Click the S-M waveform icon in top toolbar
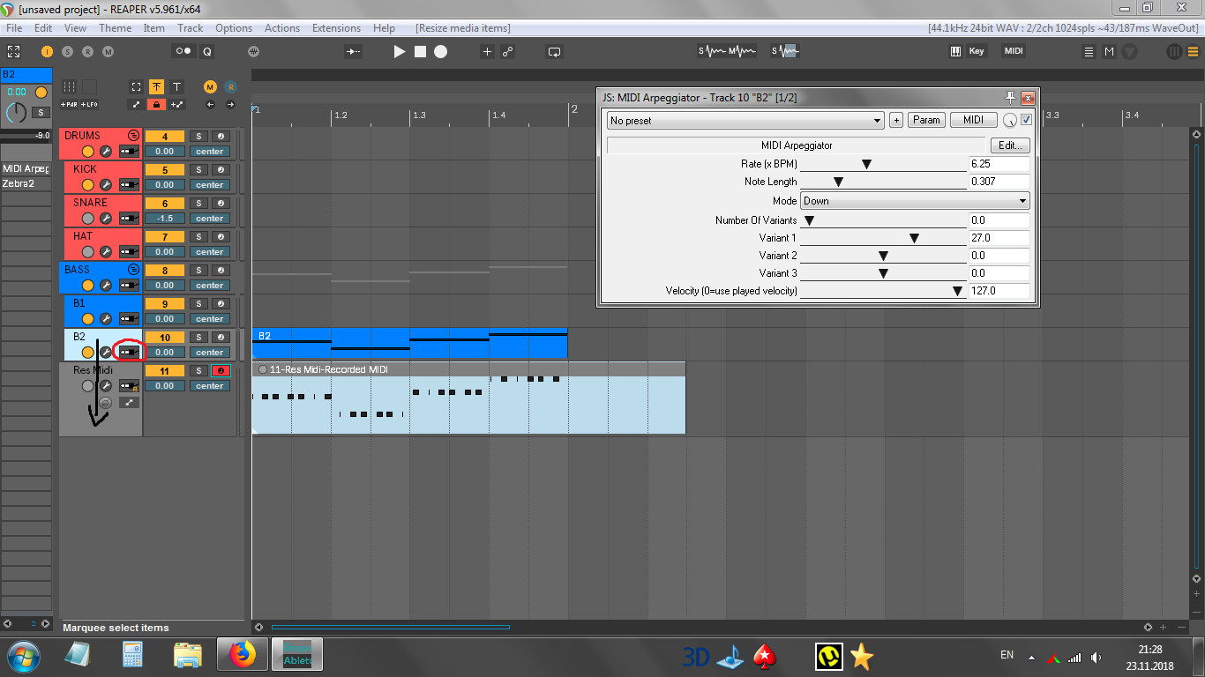The image size is (1205, 677). [728, 51]
